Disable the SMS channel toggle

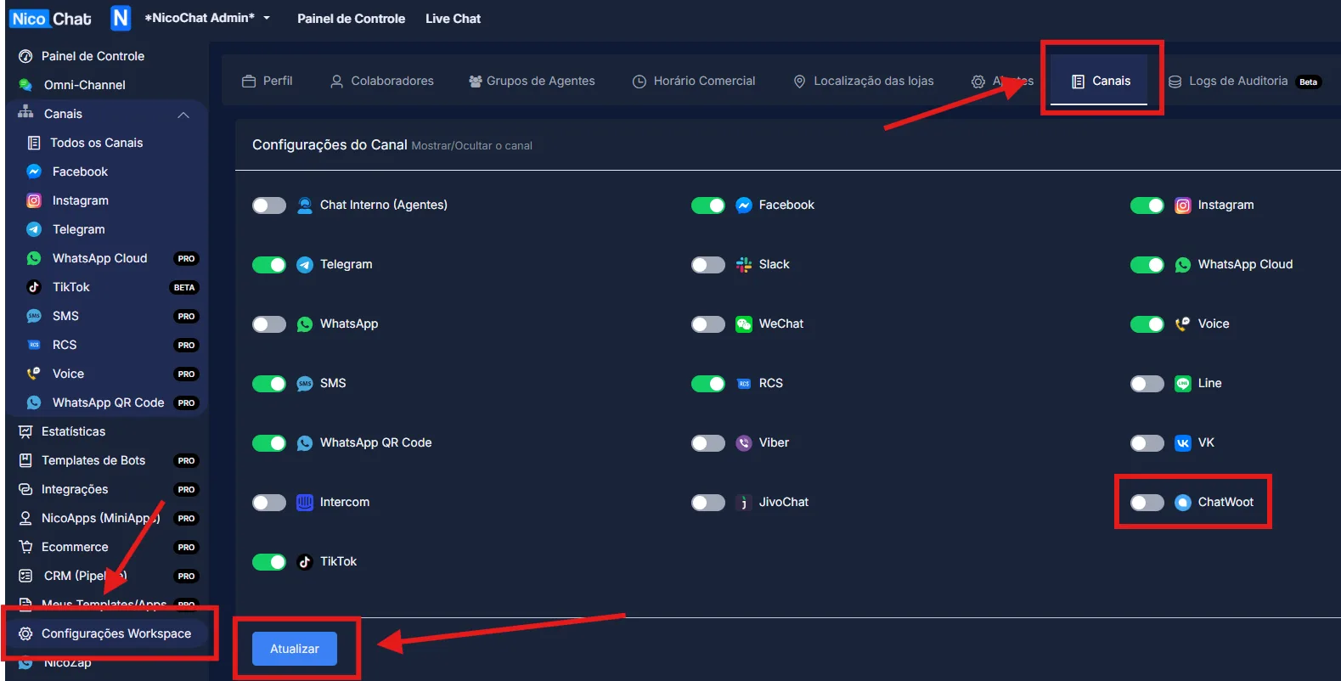(x=269, y=384)
